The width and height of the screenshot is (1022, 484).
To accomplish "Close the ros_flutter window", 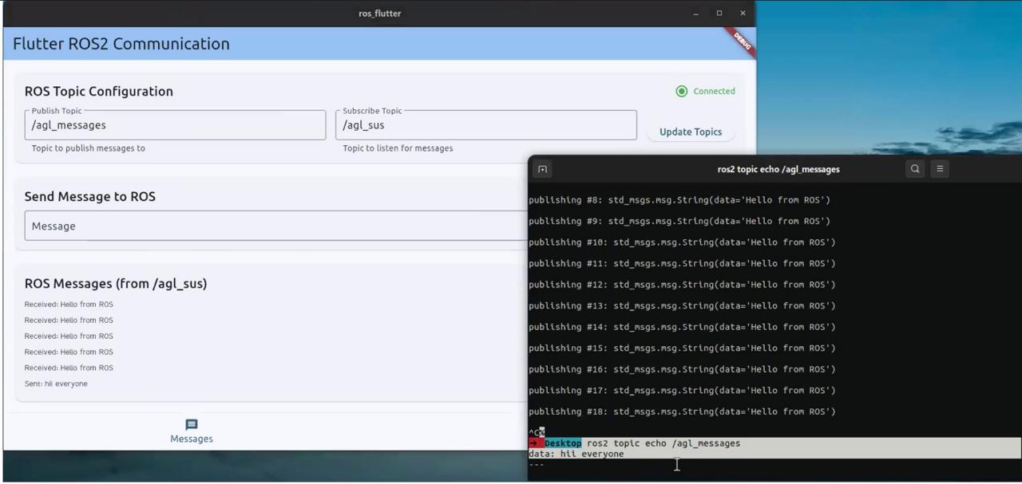I will pos(743,14).
